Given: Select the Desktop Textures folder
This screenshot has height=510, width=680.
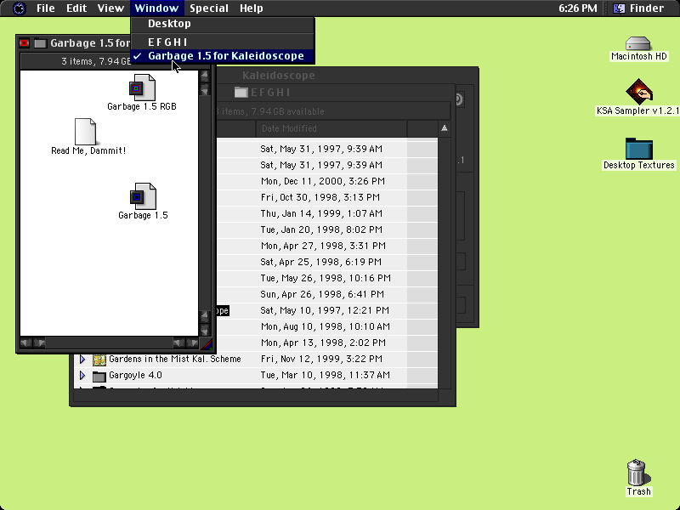Looking at the screenshot, I should point(639,148).
